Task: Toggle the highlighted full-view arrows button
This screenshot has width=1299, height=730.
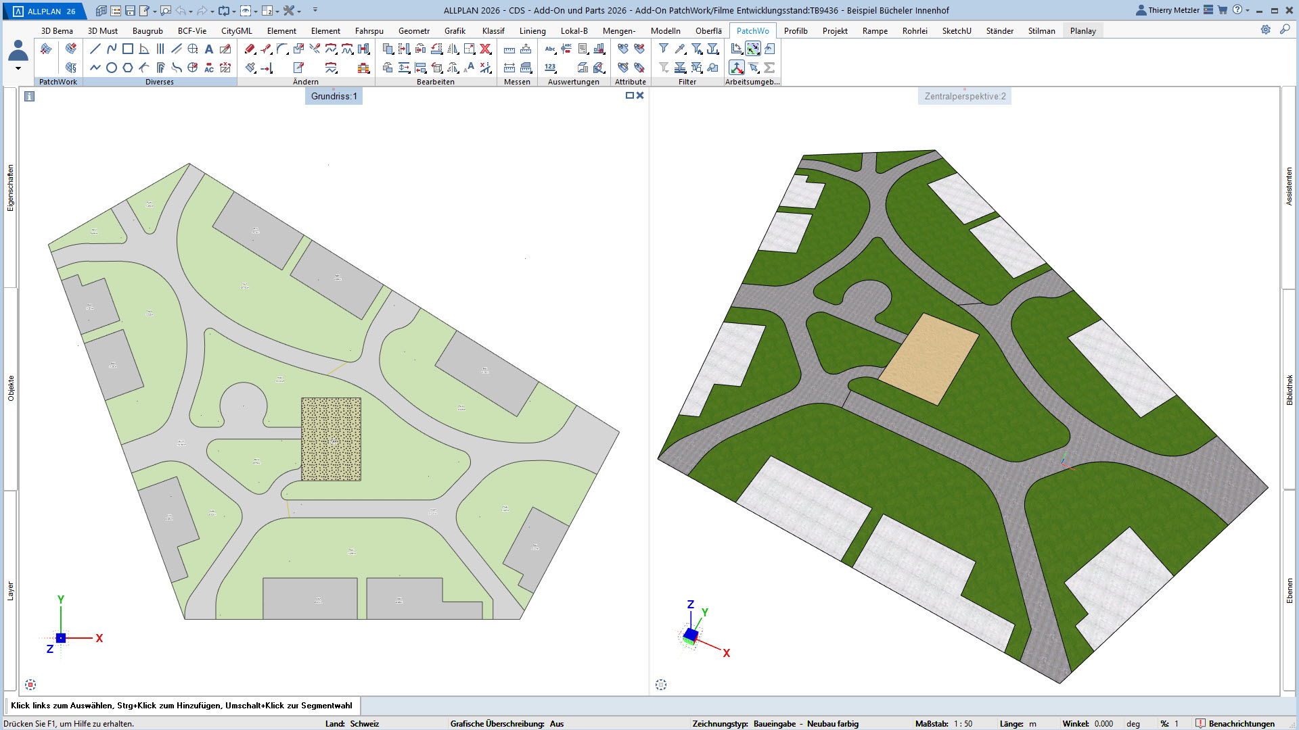Action: 753,49
